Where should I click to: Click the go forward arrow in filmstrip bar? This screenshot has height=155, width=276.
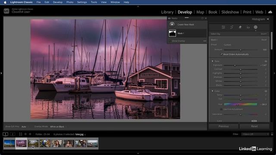pos(30,134)
